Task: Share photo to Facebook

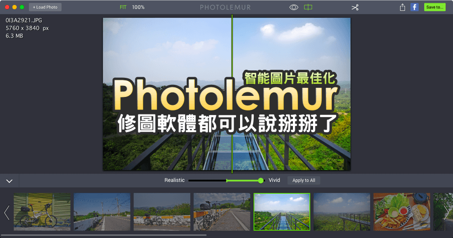Action: pos(415,7)
